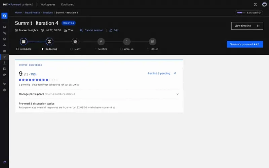Click the AI sparkle icon at sidebar bottom
The width and height of the screenshot is (269, 168).
[x=4, y=162]
